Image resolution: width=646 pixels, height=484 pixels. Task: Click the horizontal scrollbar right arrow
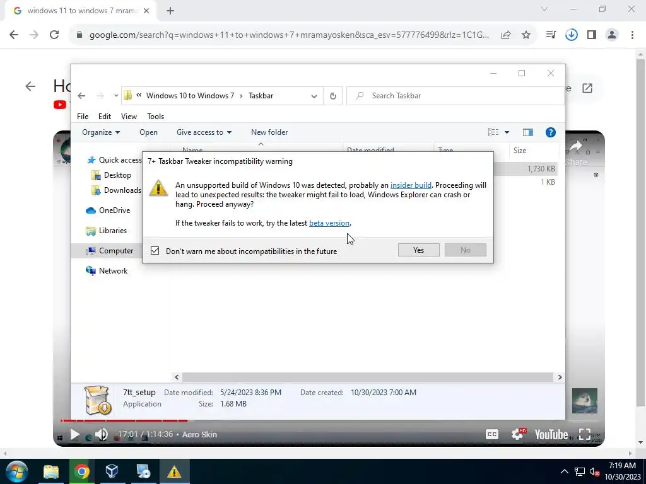[x=560, y=377]
